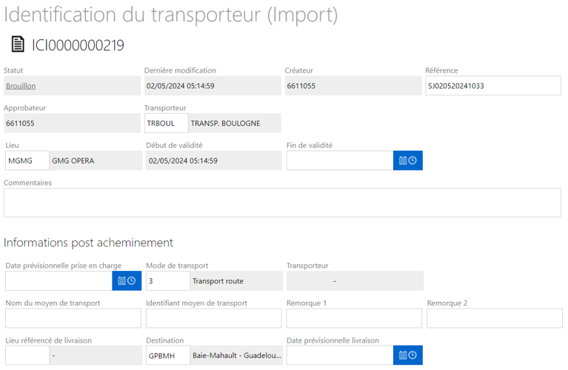Screen dimensions: 568x370
Task: Focus the Remorque 2 input field
Action: [495, 318]
